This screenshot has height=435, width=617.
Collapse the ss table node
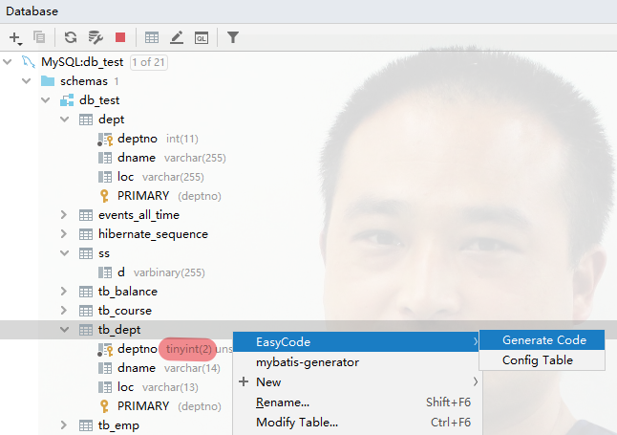point(65,253)
